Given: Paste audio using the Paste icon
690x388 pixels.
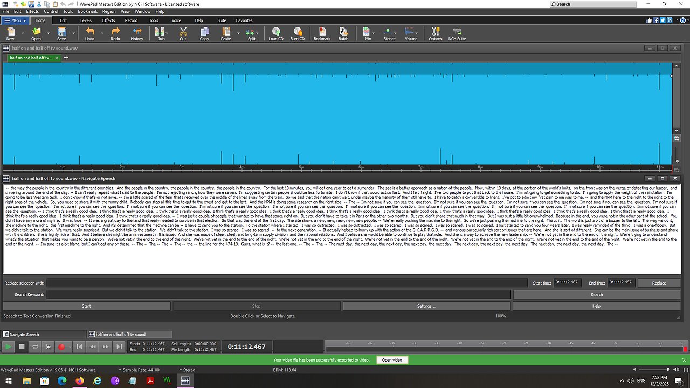Looking at the screenshot, I should click(226, 33).
